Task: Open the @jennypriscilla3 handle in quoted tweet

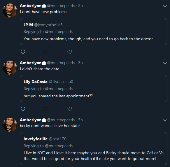Action: (x=48, y=25)
